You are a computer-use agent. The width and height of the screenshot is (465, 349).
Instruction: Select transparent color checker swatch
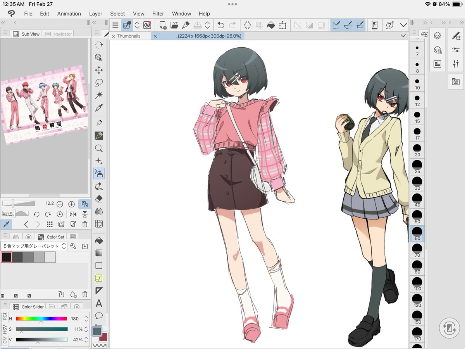(101, 345)
